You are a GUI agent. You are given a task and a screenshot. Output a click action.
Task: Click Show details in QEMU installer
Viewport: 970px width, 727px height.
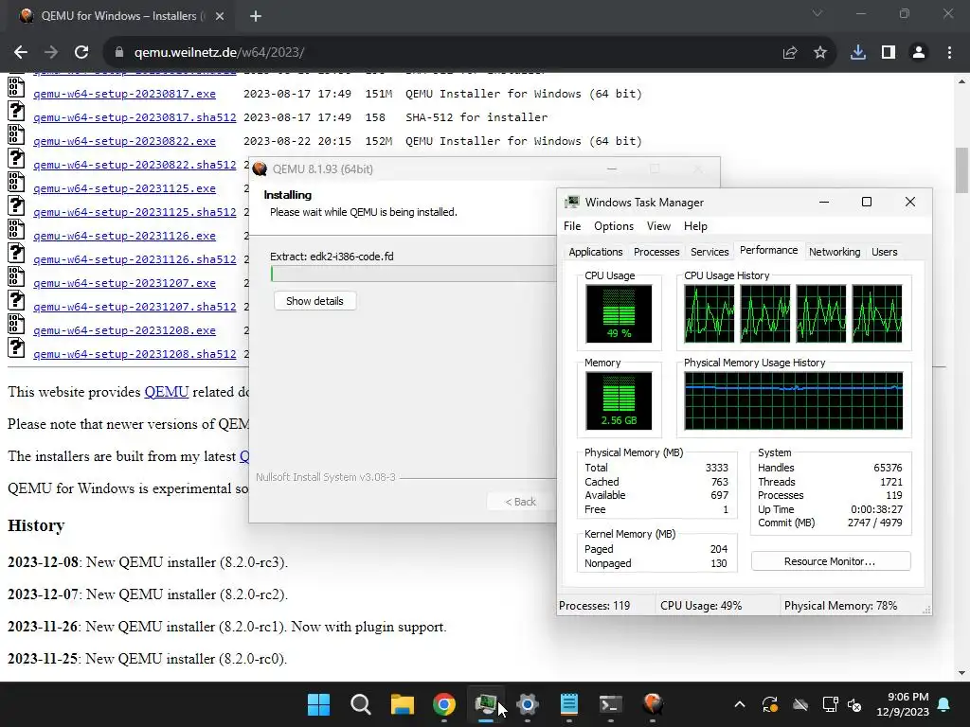[x=314, y=301]
